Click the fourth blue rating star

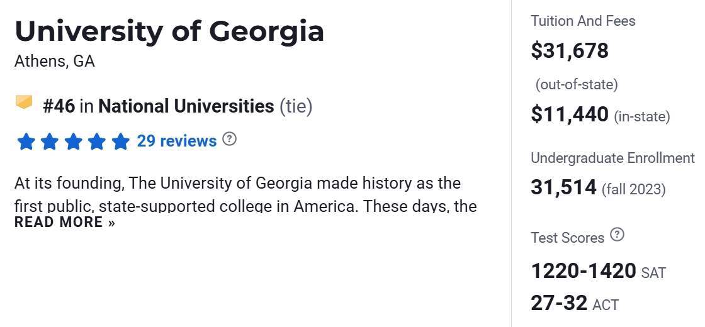click(x=97, y=141)
